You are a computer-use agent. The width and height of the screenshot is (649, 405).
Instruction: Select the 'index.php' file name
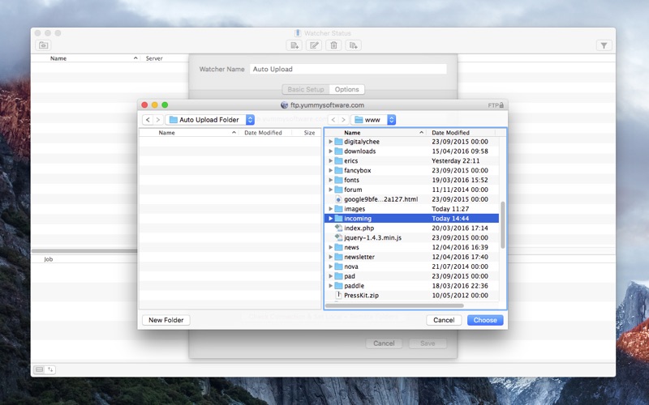(x=359, y=228)
